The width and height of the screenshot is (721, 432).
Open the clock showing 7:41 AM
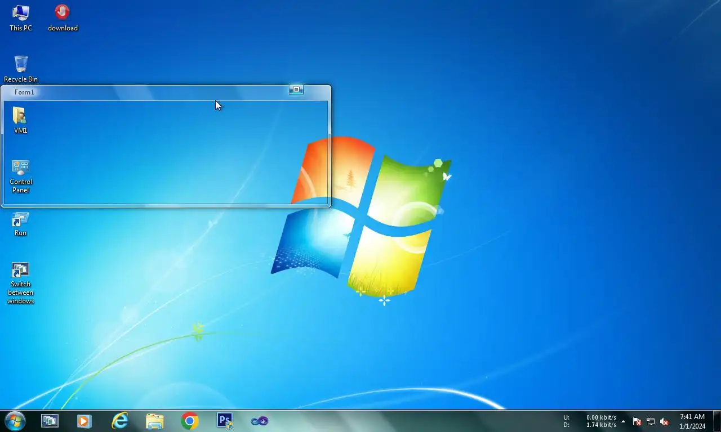pos(692,421)
